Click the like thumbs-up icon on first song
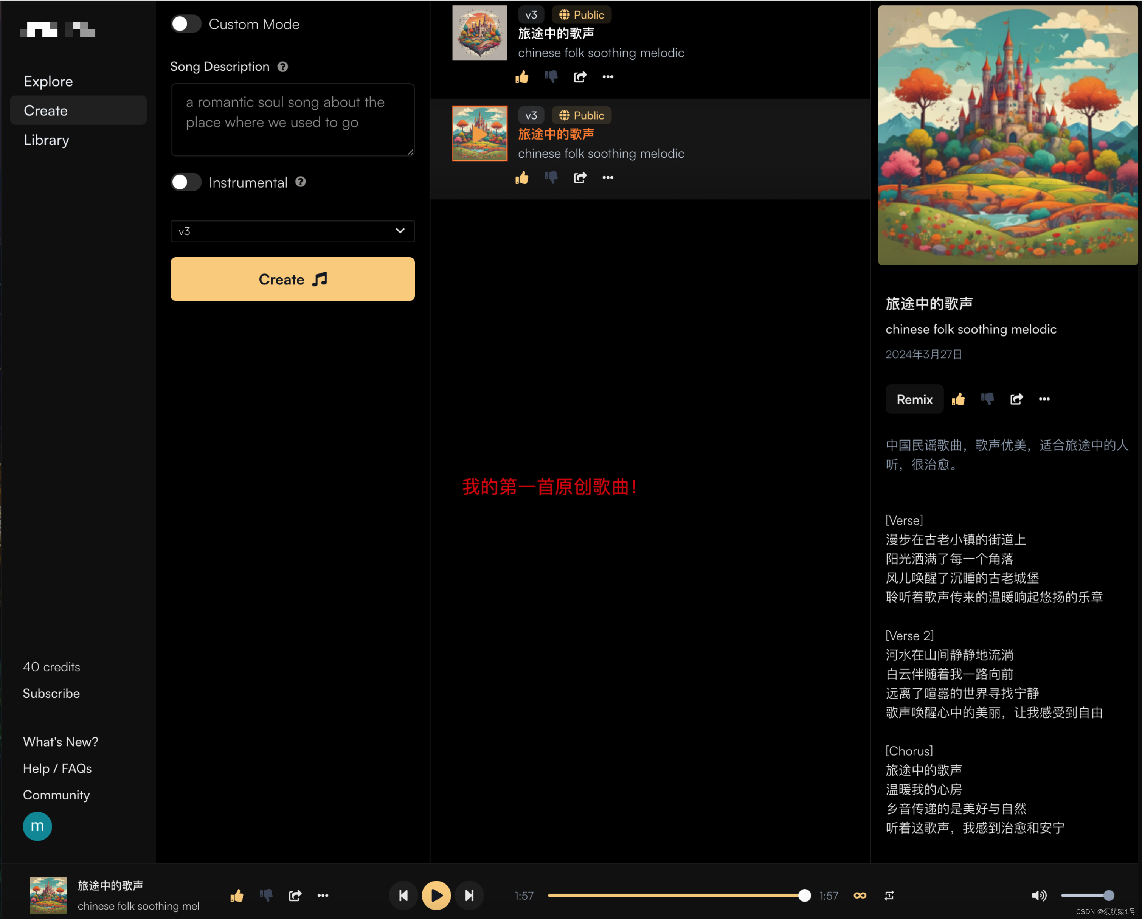Viewport: 1142px width, 919px height. point(522,78)
